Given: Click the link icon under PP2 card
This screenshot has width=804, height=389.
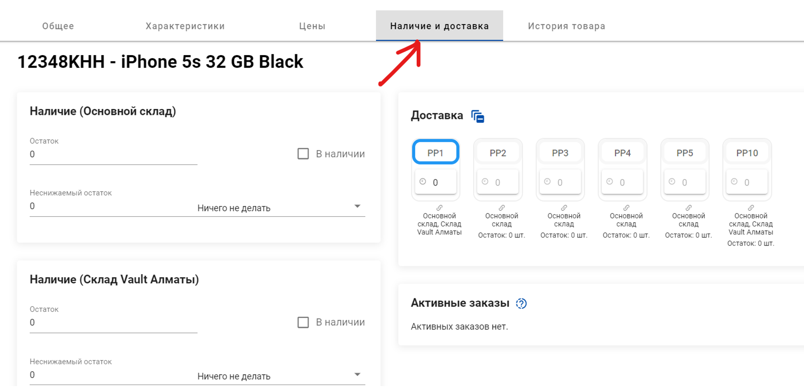Looking at the screenshot, I should (502, 208).
